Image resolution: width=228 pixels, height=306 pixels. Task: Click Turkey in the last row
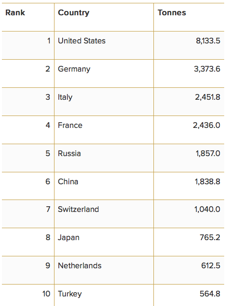click(x=70, y=294)
